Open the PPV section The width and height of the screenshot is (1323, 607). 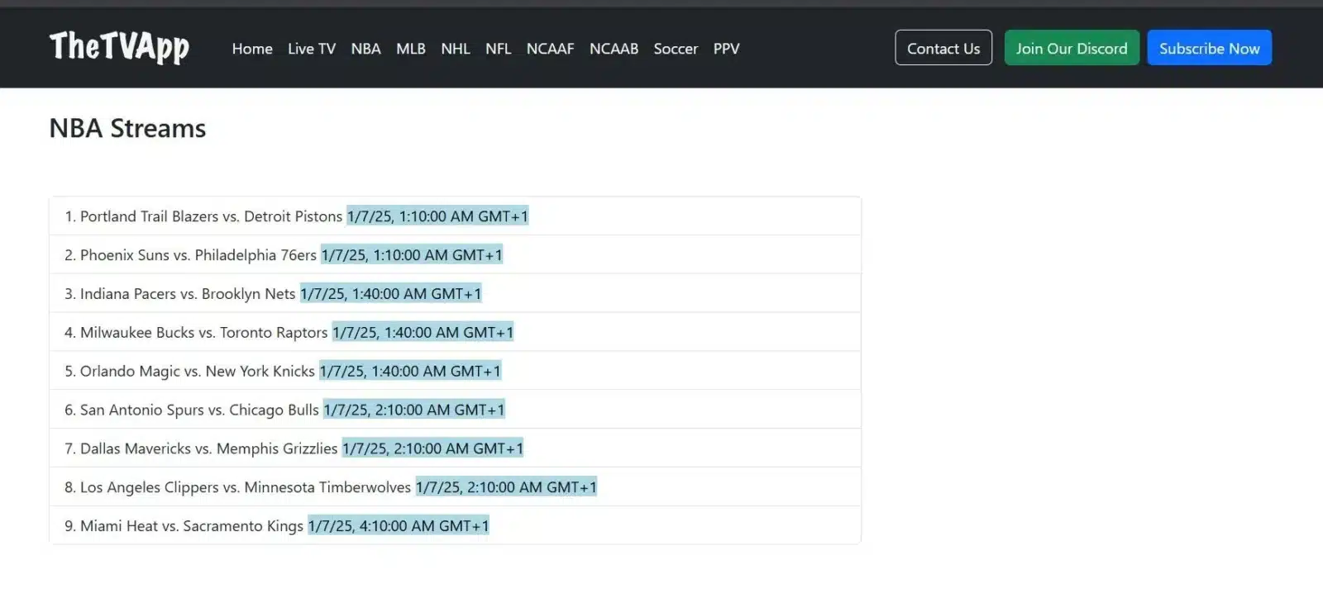coord(726,49)
